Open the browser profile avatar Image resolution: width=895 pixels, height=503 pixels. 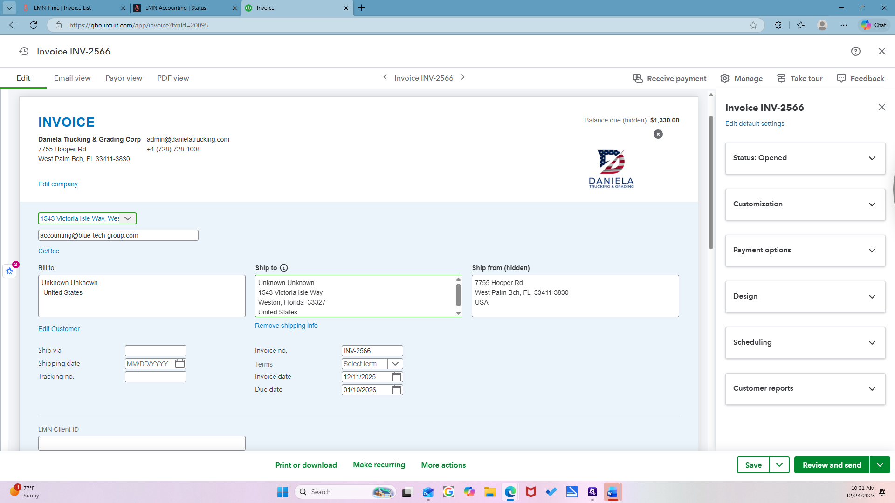(x=822, y=25)
